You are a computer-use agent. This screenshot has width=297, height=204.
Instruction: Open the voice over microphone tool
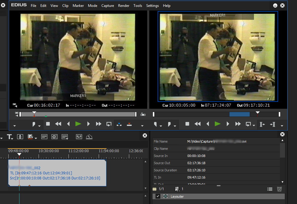tap(20, 137)
